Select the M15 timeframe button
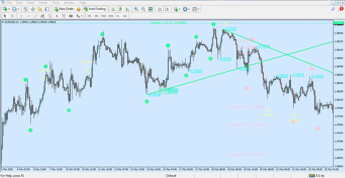This screenshot has width=345, height=178. (103, 16)
